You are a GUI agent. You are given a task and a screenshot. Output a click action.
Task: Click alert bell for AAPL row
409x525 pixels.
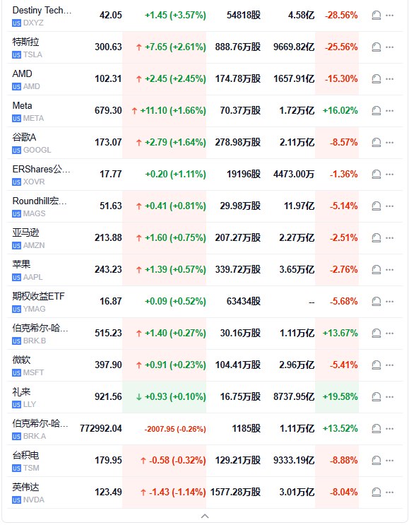[377, 270]
